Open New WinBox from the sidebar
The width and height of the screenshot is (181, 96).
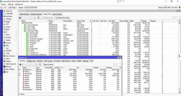[x=10, y=69]
